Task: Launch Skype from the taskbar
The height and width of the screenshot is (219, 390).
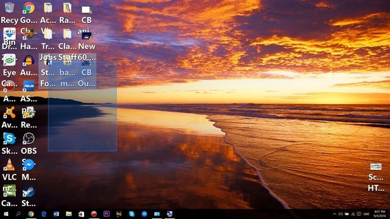Action: (x=132, y=214)
